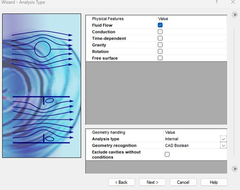Enable the Time-dependent checkbox
The height and width of the screenshot is (190, 240).
tap(160, 38)
